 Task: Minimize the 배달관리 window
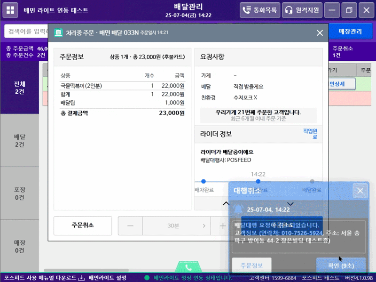332,10
